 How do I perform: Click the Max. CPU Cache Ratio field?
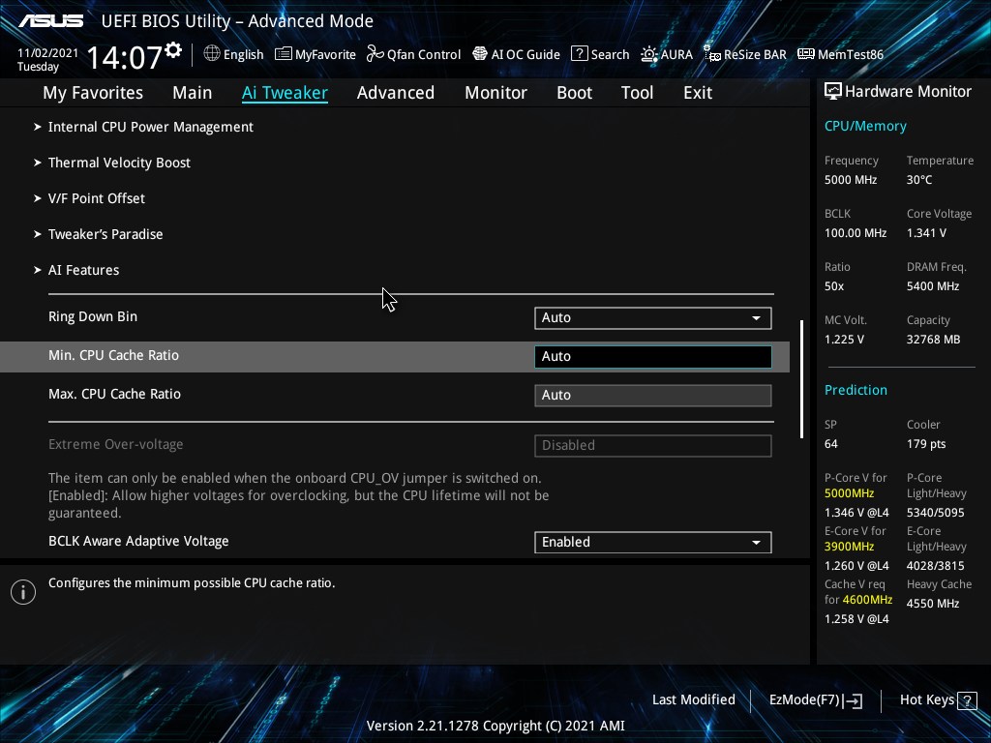point(653,395)
